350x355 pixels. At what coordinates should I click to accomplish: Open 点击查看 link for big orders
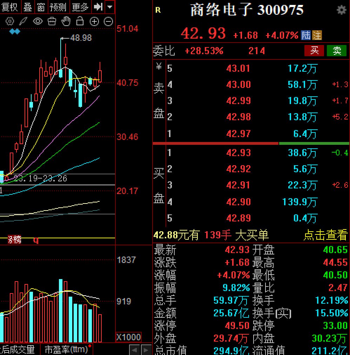325,235
